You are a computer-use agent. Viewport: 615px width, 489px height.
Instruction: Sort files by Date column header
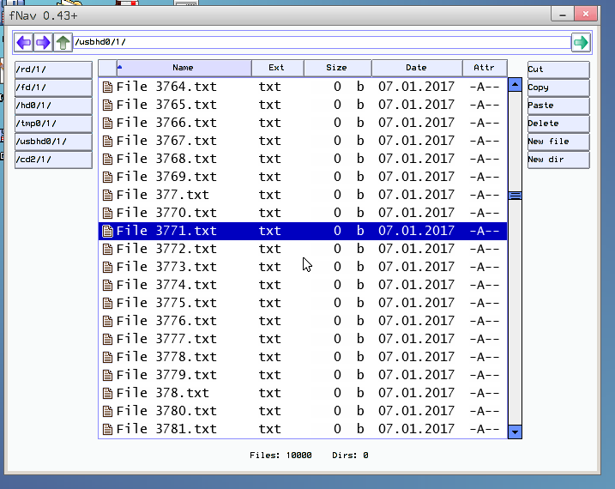(x=416, y=68)
